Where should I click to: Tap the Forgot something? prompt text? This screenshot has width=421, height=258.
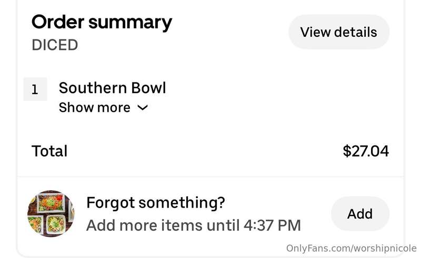pos(156,202)
